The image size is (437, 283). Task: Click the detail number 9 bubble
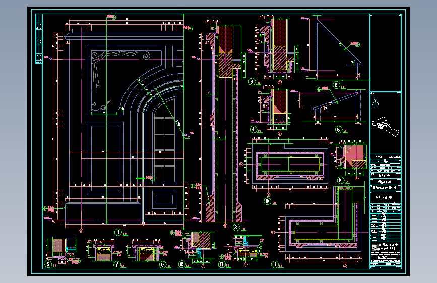point(162,264)
